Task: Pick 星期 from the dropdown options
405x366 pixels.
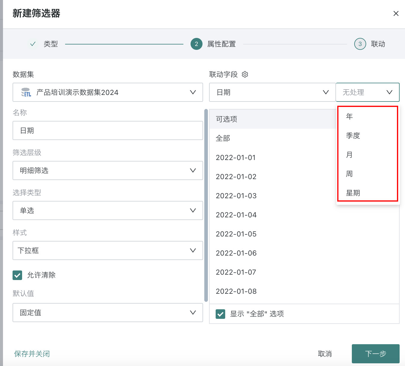Action: (353, 193)
